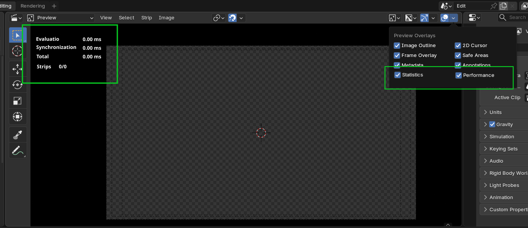Click the Edit scene name field
Viewport: 528px width, 228px height.
[471, 6]
